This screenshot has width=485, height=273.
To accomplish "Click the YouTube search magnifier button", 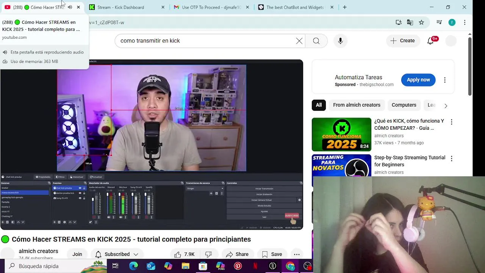I will [316, 41].
